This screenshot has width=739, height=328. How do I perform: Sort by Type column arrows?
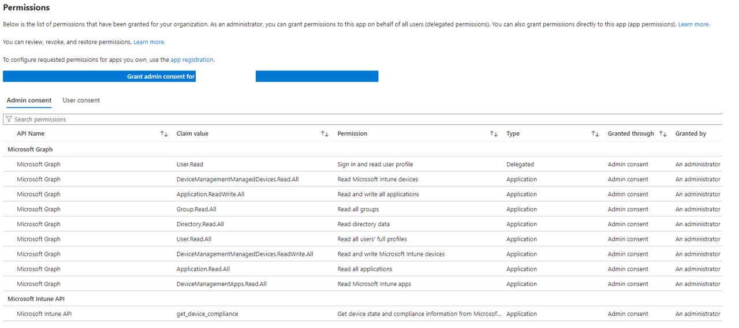pyautogui.click(x=595, y=134)
